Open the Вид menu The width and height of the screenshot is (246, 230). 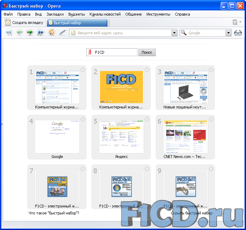pos(38,14)
